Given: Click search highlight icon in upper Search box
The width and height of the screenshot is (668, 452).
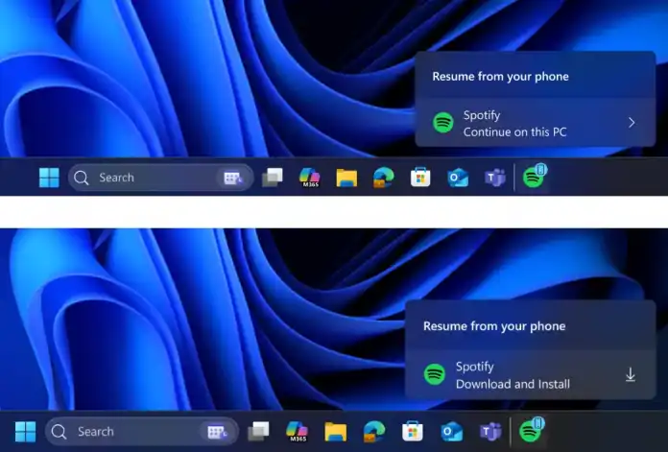Looking at the screenshot, I should [232, 178].
